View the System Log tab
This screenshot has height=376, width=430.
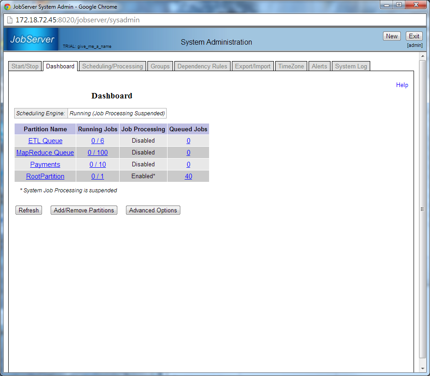coord(351,67)
